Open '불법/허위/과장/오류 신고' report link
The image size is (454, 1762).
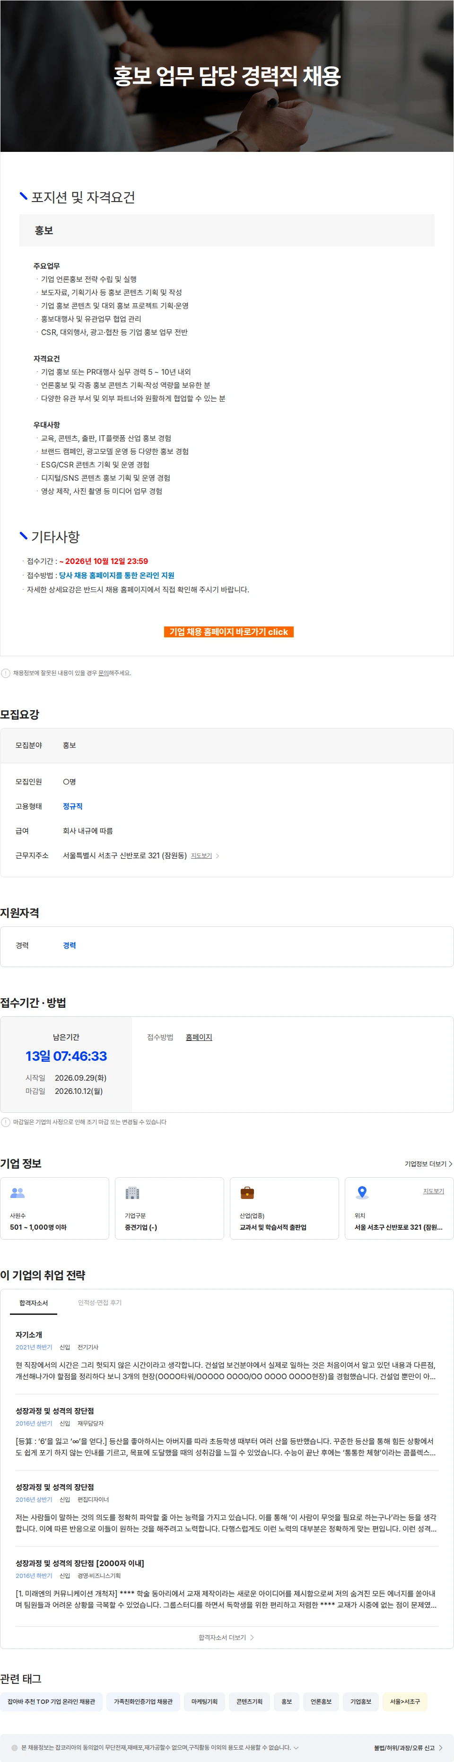click(x=408, y=1748)
